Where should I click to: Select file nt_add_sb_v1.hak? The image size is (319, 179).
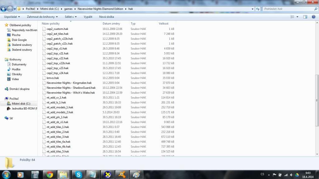57,122
